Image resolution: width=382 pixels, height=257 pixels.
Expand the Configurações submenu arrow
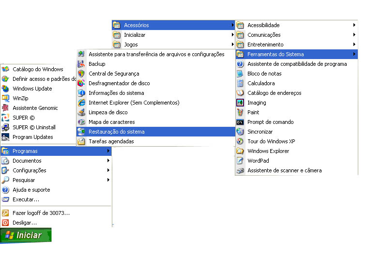pos(108,170)
